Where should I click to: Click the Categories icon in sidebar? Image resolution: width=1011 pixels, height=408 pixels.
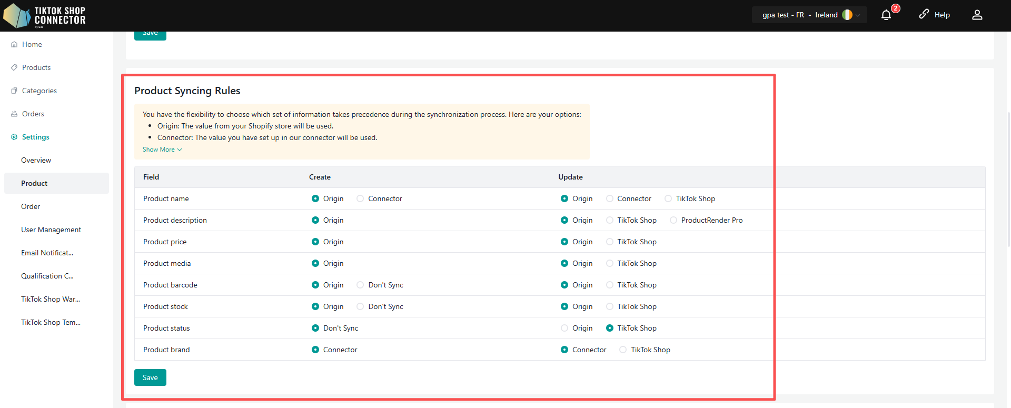coord(14,91)
